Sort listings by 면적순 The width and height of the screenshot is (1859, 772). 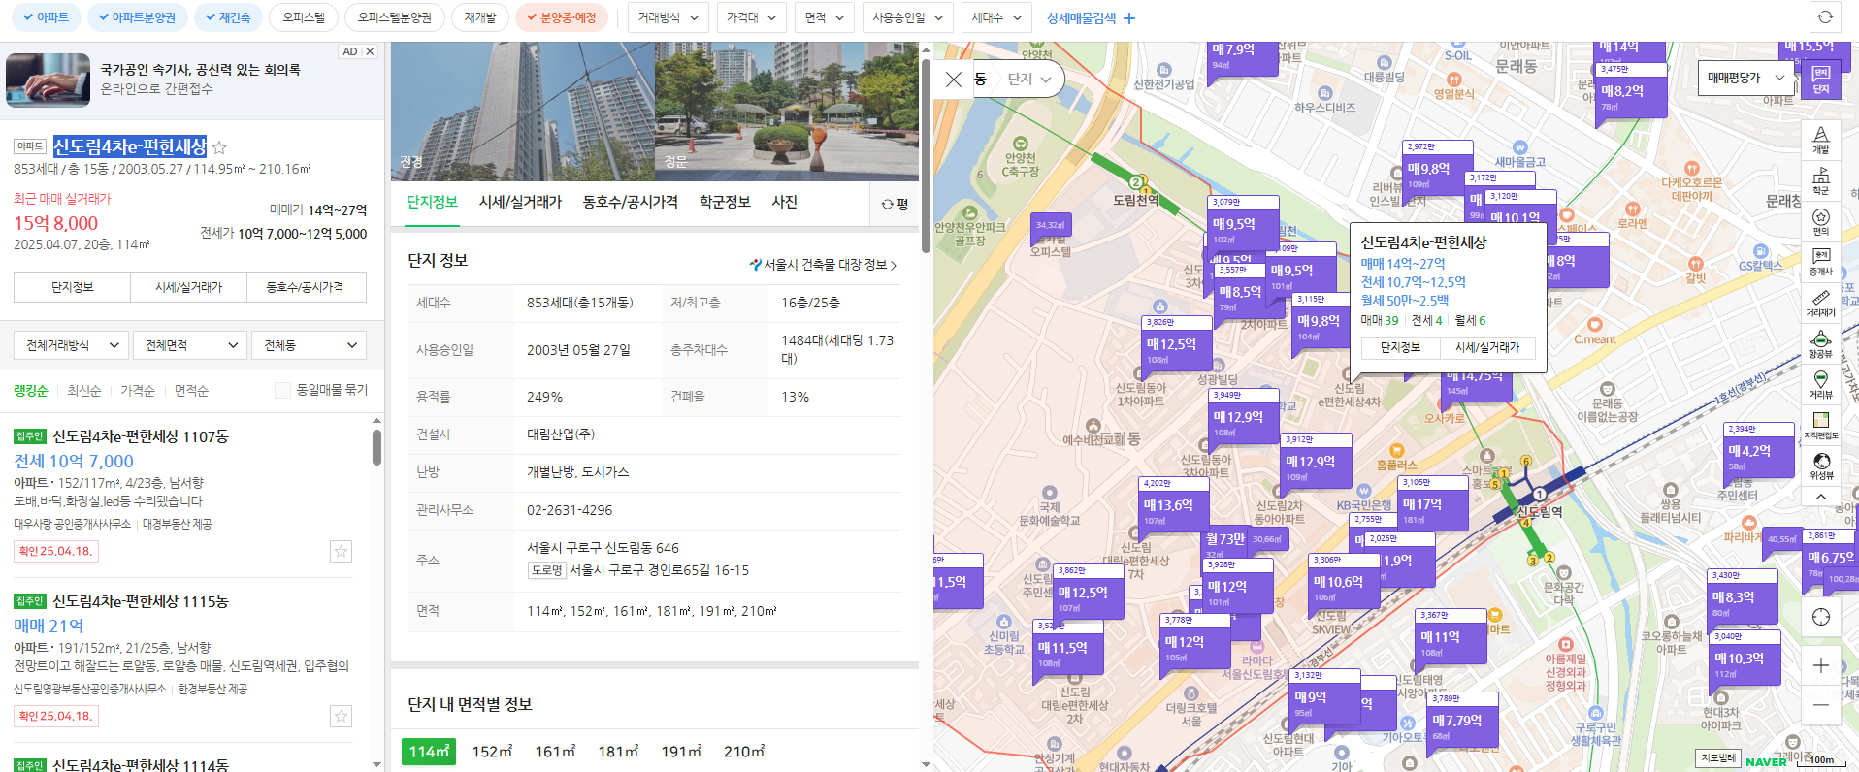[x=191, y=391]
